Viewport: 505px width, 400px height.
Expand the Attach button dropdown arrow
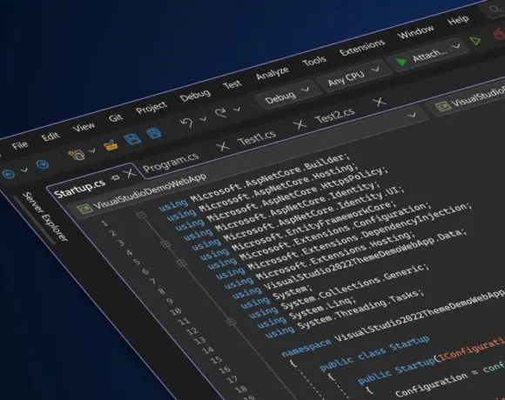tap(456, 46)
